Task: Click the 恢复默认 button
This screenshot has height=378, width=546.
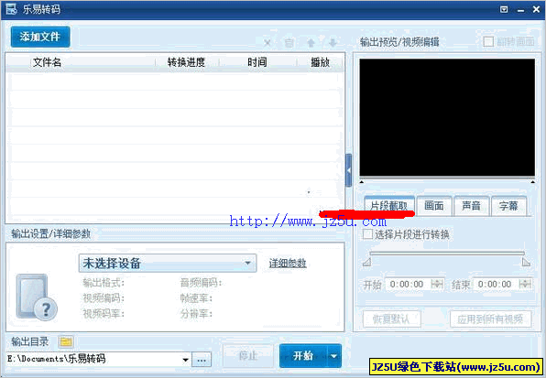Action: pos(392,319)
